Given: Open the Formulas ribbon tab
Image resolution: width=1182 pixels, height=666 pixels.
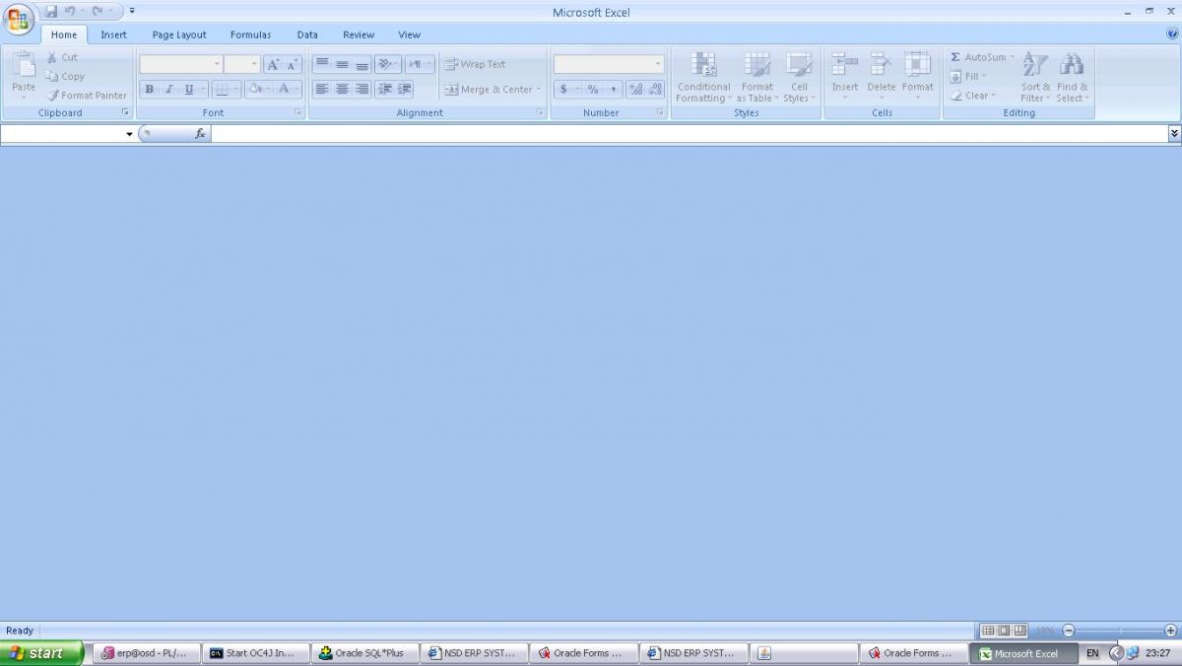Looking at the screenshot, I should click(250, 34).
